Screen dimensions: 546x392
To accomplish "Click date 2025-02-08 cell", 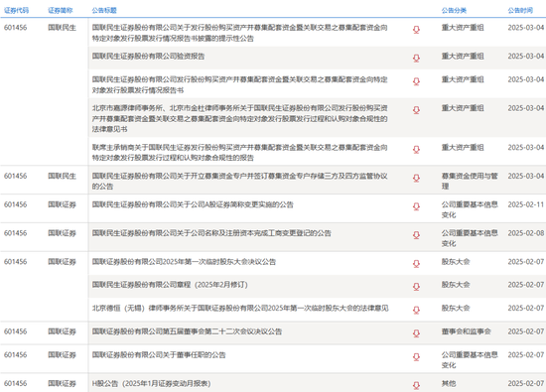I will 526,233.
